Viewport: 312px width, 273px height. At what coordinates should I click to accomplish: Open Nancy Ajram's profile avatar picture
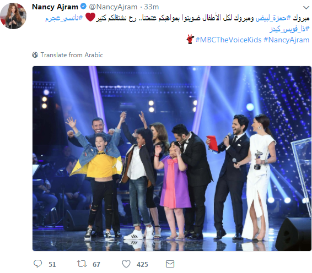13,16
